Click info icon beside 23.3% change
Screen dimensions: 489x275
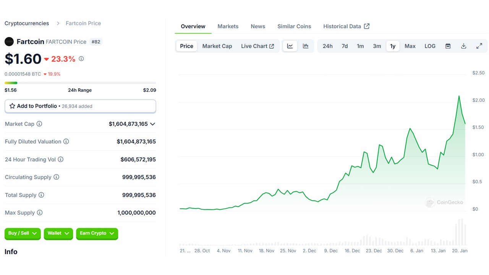[x=81, y=59]
